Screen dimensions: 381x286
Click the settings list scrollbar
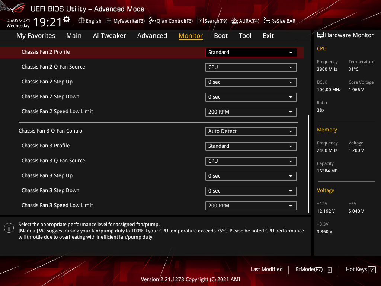(308, 164)
